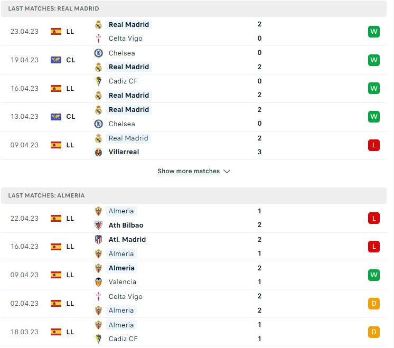The width and height of the screenshot is (394, 348).
Task: Open Real Madrid team in 23.04.23 match
Action: click(129, 25)
